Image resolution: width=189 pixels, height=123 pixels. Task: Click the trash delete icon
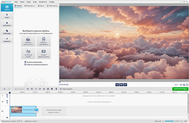pos(56,89)
